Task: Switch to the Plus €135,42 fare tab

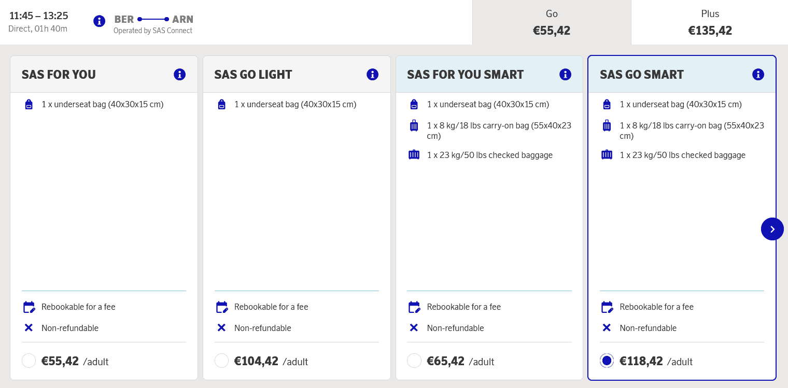Action: [710, 22]
